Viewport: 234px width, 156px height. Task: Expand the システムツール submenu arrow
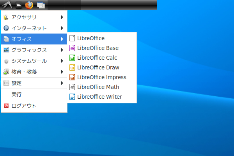[x=62, y=61]
